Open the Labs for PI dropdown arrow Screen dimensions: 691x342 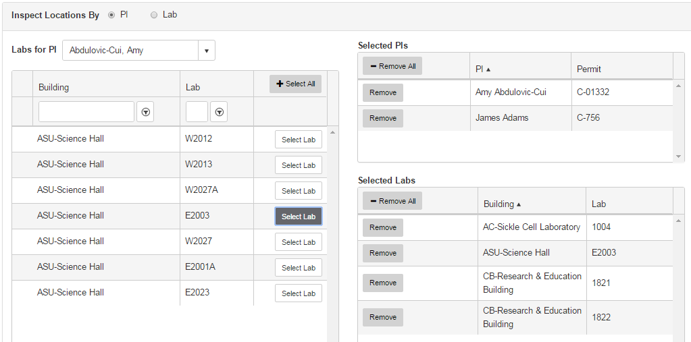(x=207, y=51)
